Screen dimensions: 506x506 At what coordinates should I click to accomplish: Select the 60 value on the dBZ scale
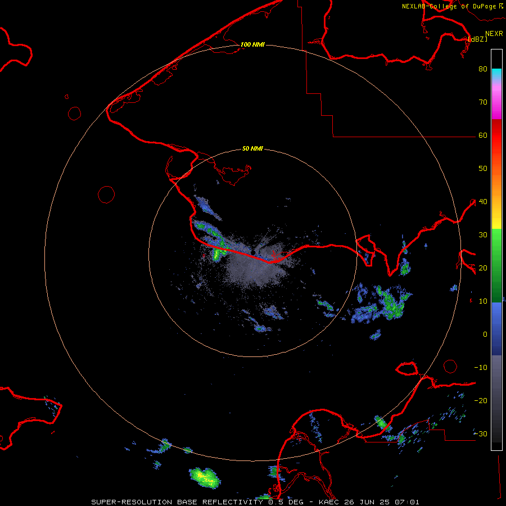tap(483, 135)
